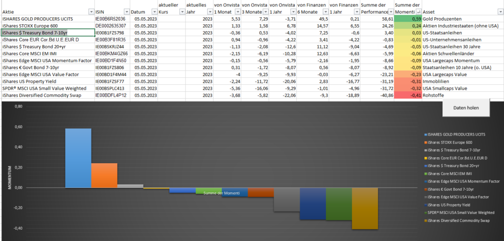Select performance sum cell -40,86
Image resolution: width=504 pixels, height=241 pixels.
click(x=377, y=95)
